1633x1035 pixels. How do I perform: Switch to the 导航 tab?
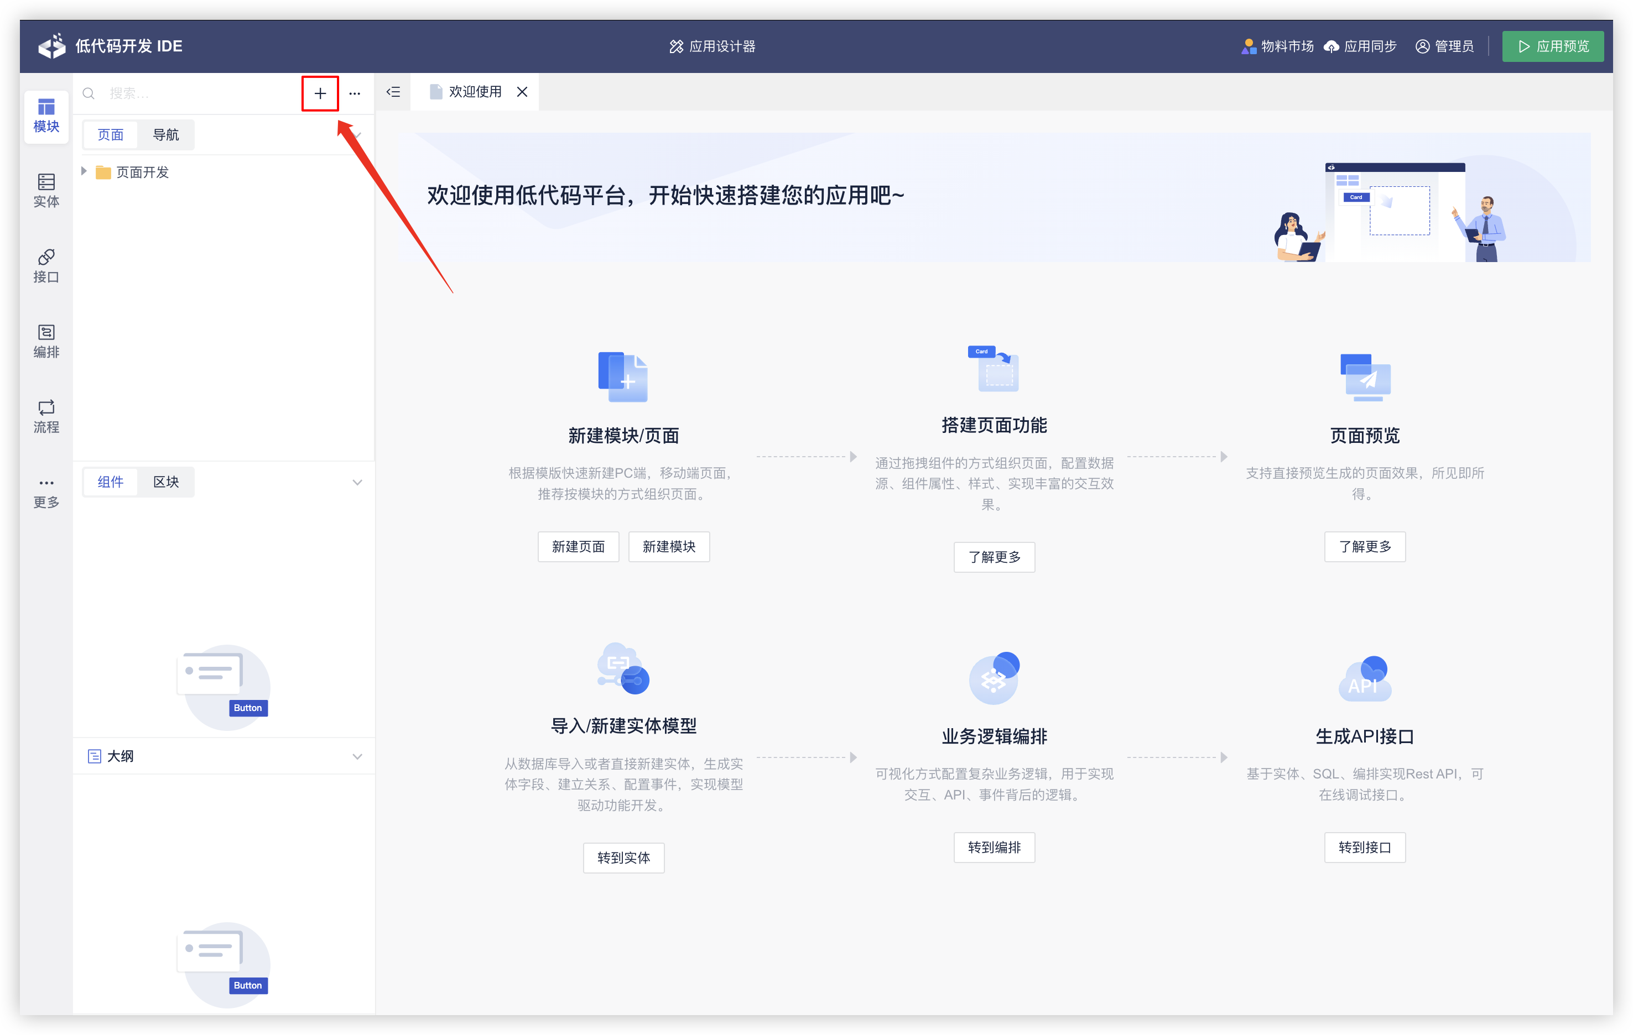click(165, 135)
